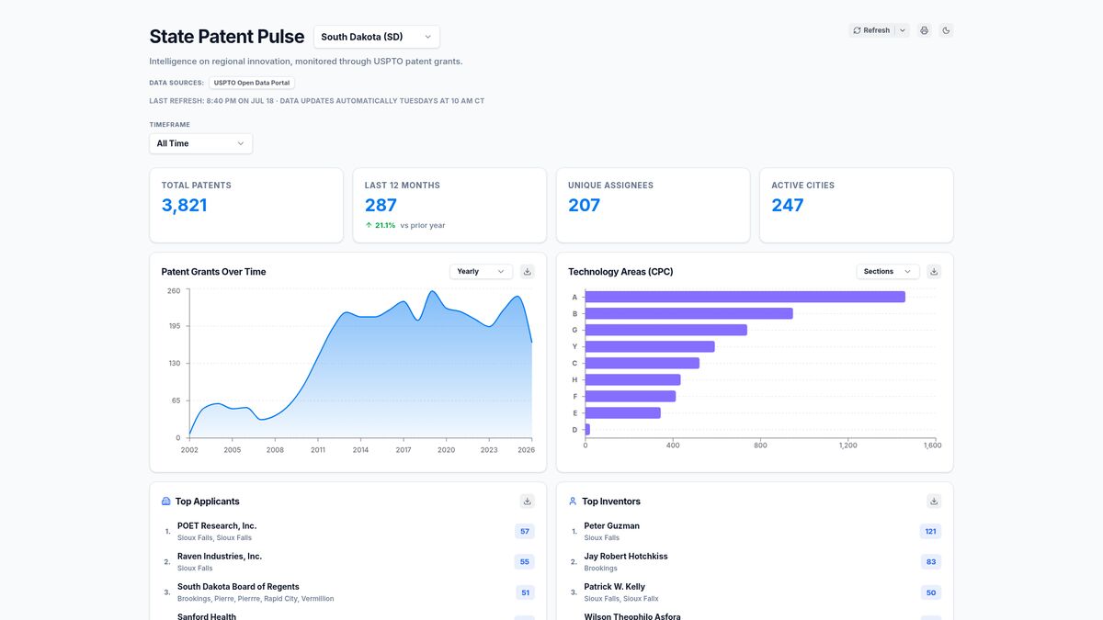Click the Top Inventors person icon
The height and width of the screenshot is (620, 1103).
573,502
